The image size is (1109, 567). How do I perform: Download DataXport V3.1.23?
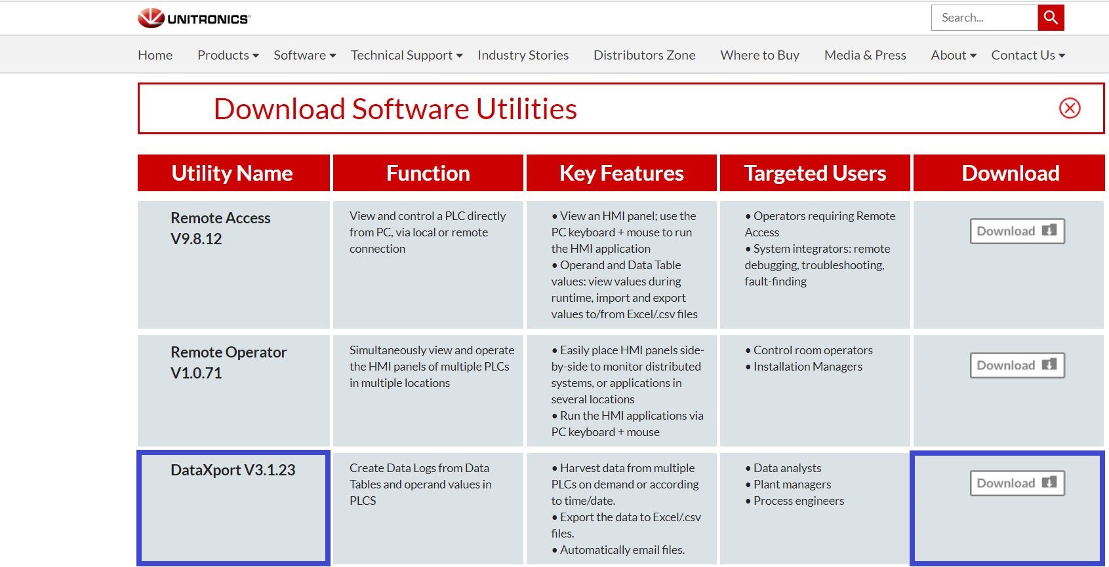(x=1017, y=483)
